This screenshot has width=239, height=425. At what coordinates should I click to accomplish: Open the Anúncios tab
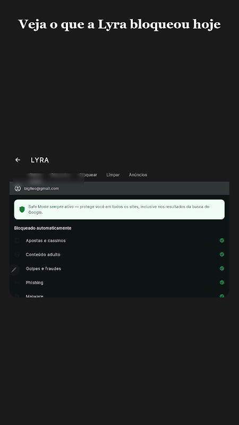coord(138,175)
